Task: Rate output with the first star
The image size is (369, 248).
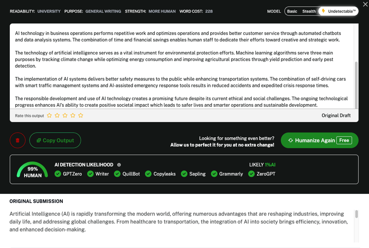Action: (x=49, y=115)
